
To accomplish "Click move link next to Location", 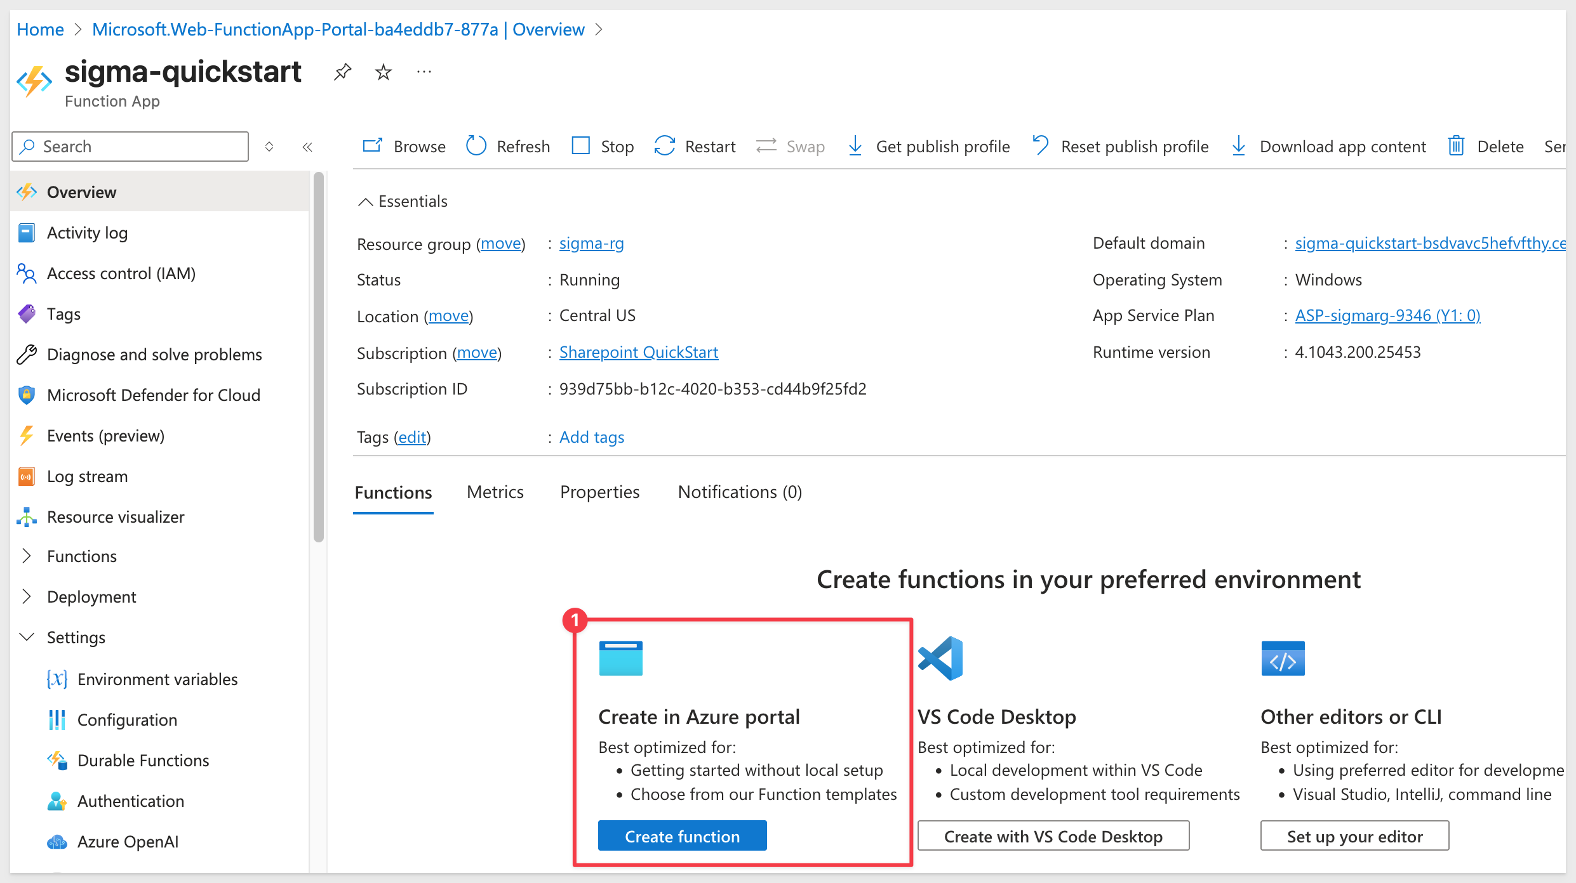I will pos(448,316).
